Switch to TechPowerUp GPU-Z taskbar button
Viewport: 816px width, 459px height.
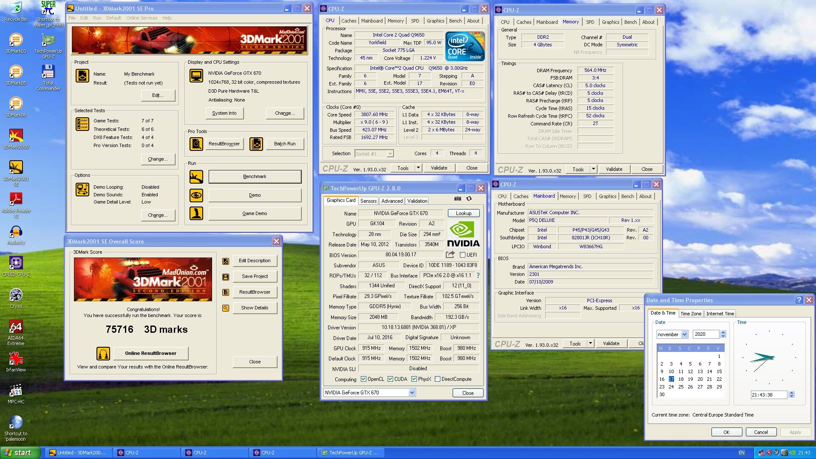pyautogui.click(x=351, y=453)
